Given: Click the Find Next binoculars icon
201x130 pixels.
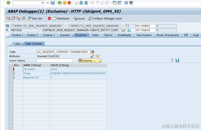Looking at the screenshot, I should [x=86, y=3].
